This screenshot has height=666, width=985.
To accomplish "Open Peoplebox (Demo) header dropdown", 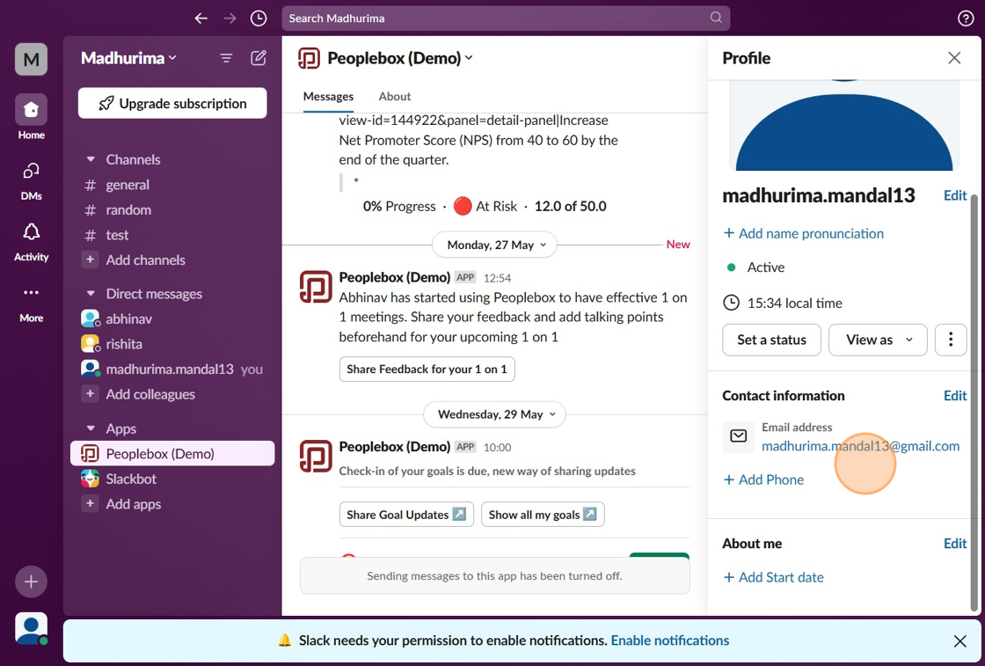I will point(400,58).
